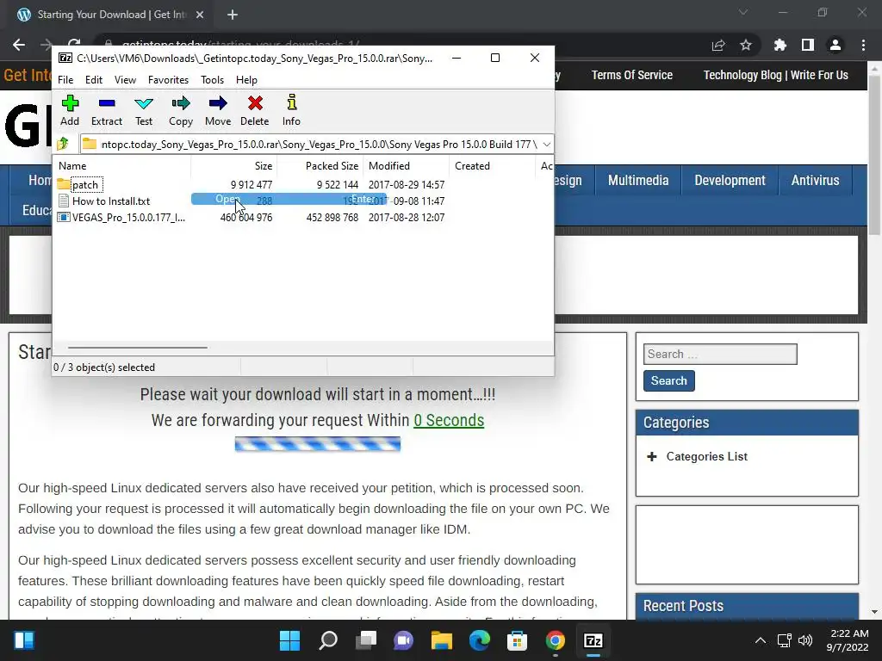Click Chrome's back arrow

tap(19, 45)
